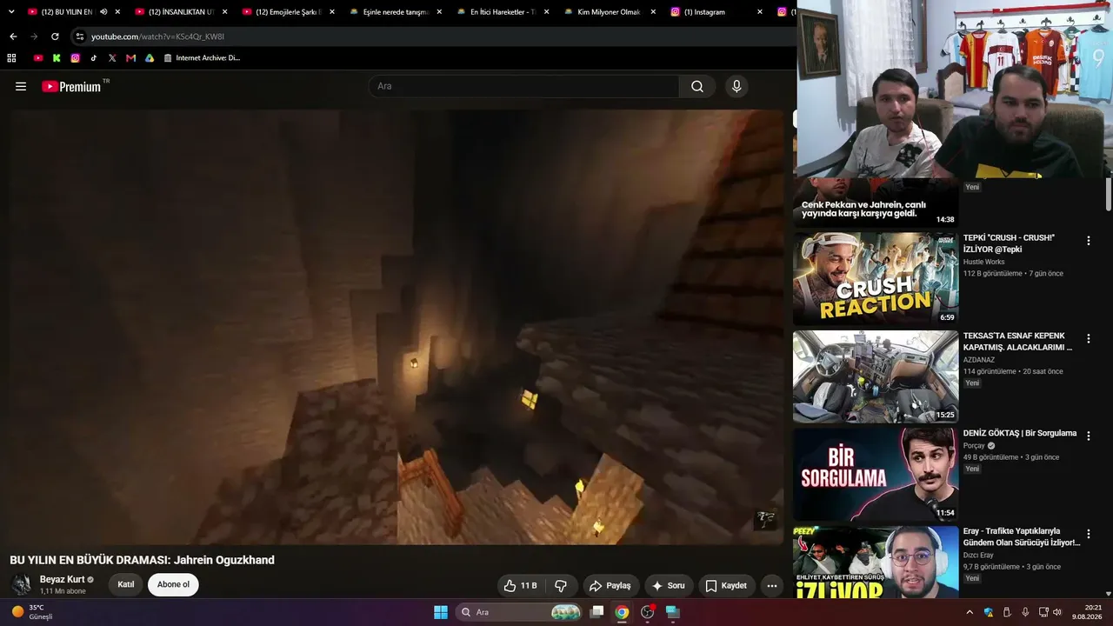Open the YouTube bookmark icon
The image size is (1113, 626).
pos(38,58)
